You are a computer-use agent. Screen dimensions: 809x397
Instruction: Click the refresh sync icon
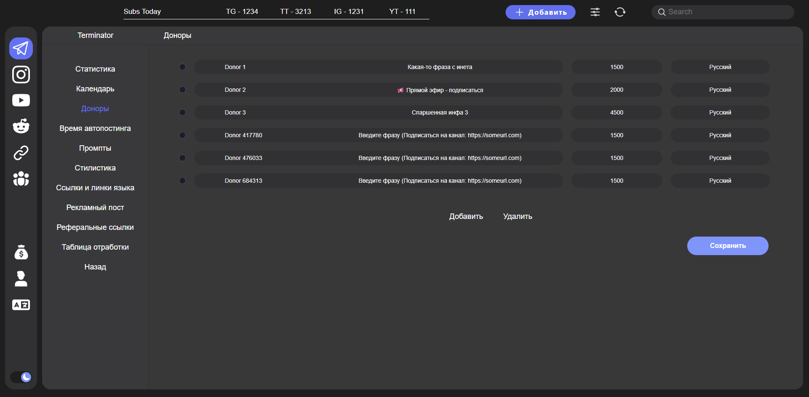(620, 12)
